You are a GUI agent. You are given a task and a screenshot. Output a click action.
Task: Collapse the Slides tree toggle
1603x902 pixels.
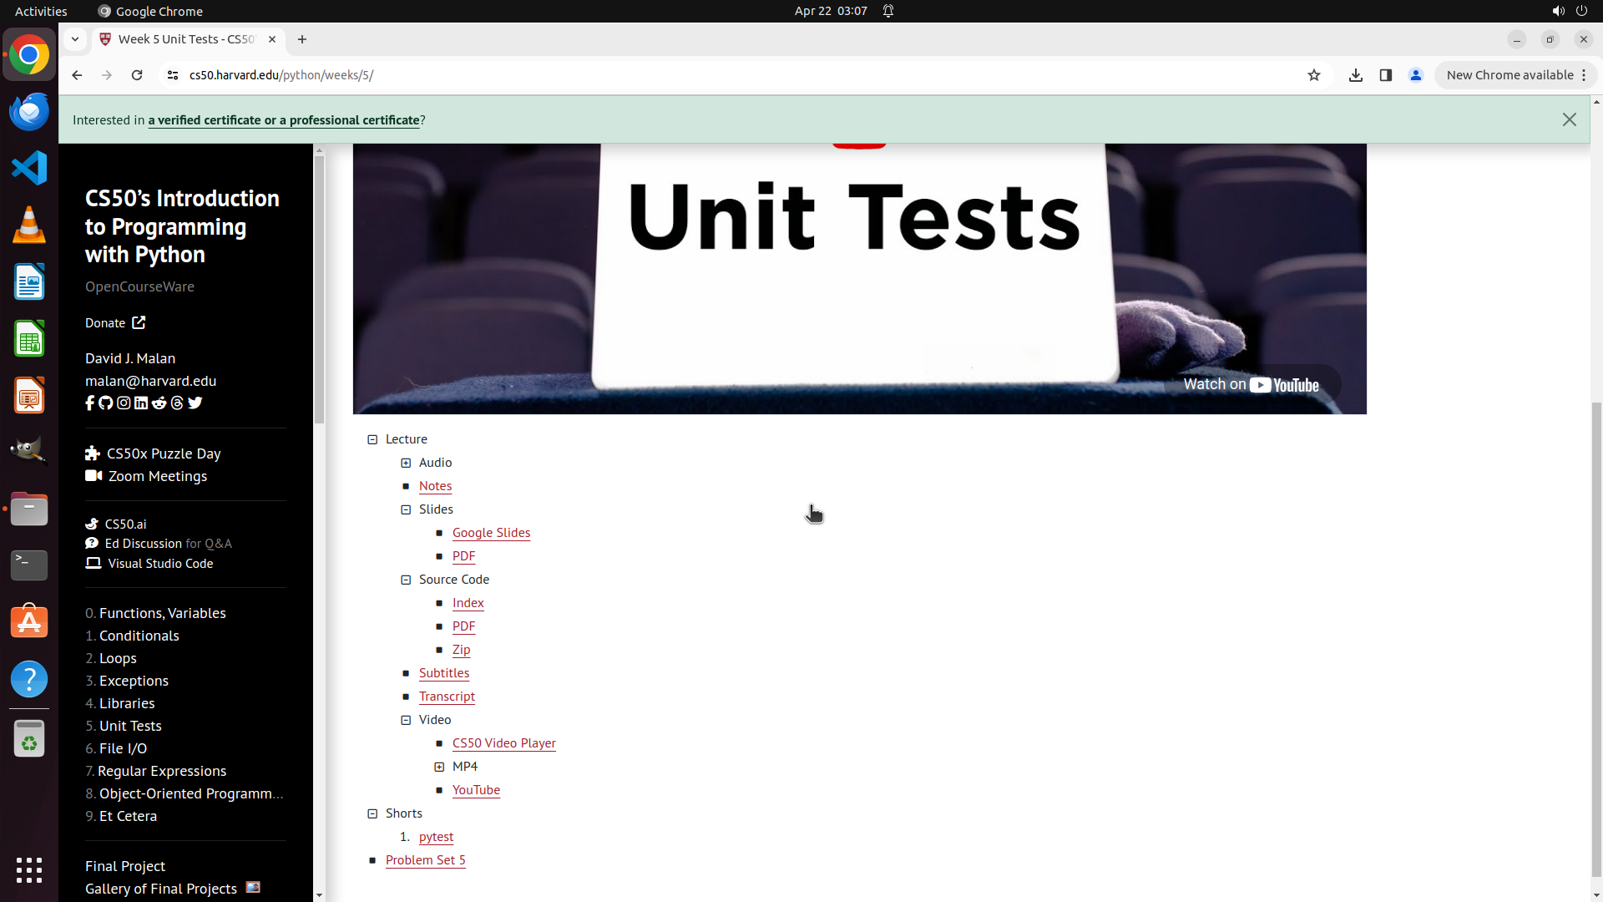(x=407, y=509)
